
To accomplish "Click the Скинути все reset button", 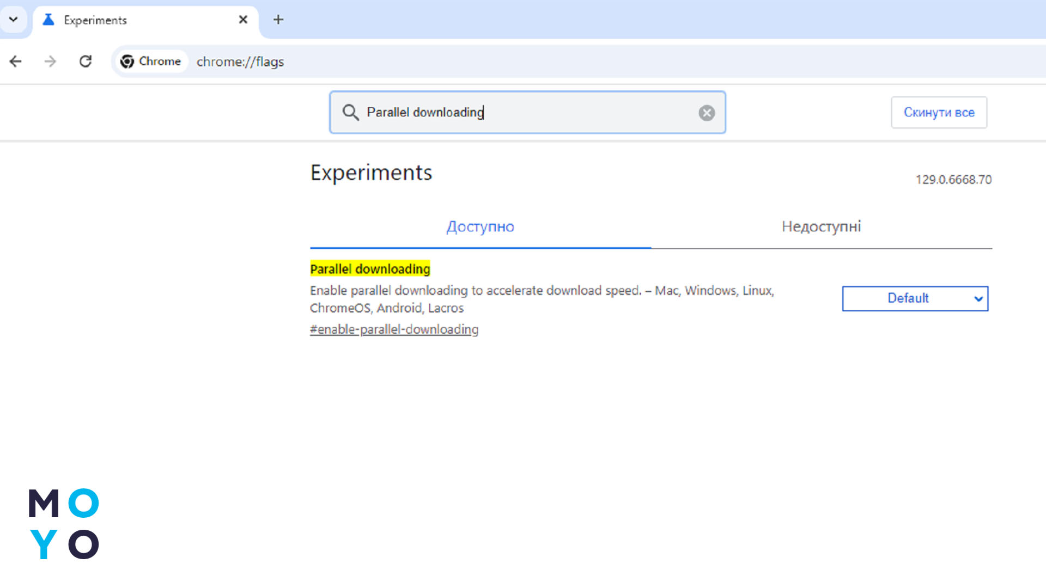I will pos(939,113).
